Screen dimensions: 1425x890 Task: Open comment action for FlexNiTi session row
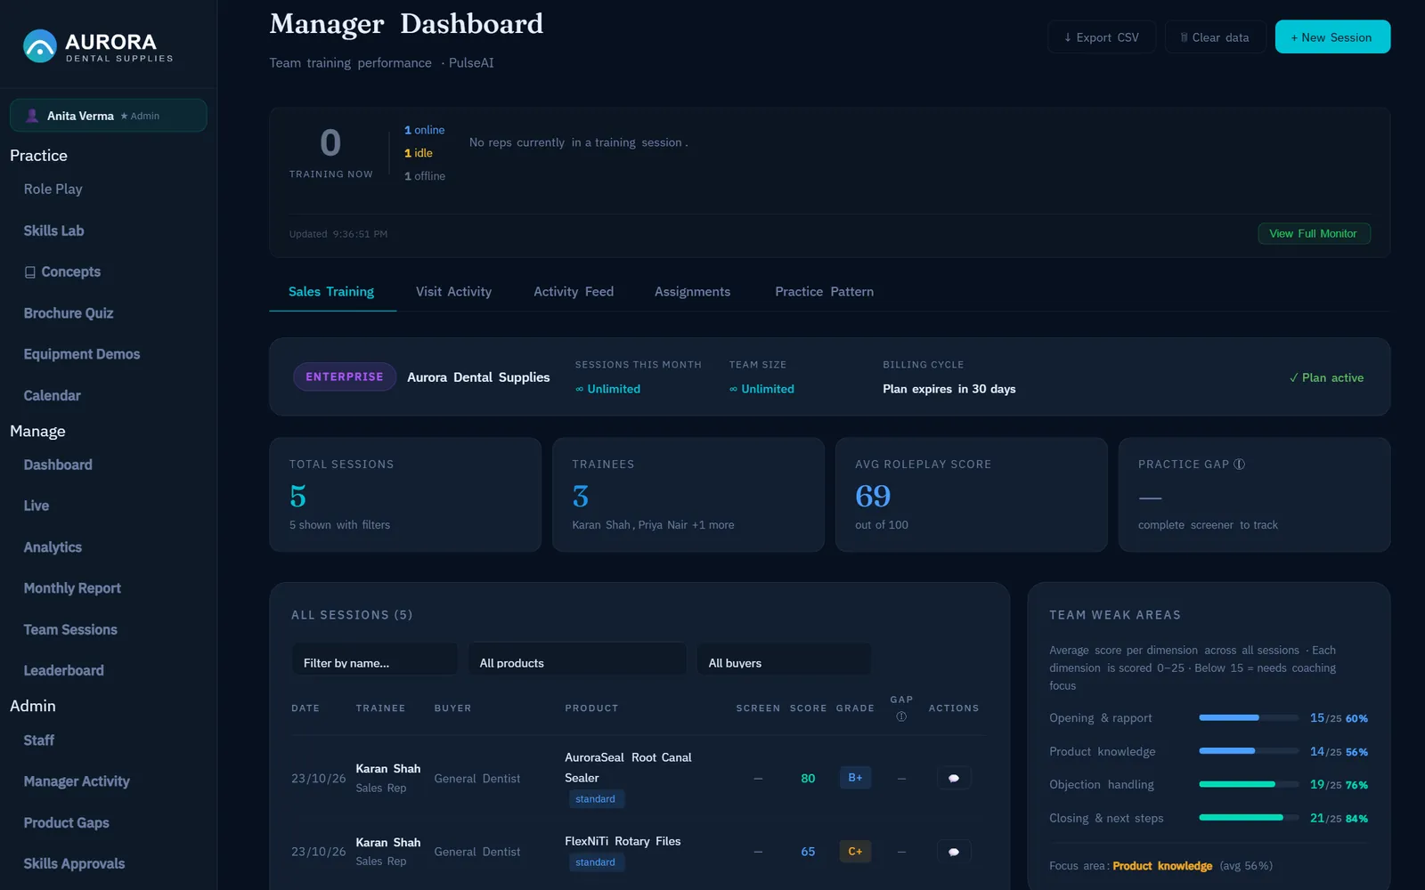pos(954,852)
